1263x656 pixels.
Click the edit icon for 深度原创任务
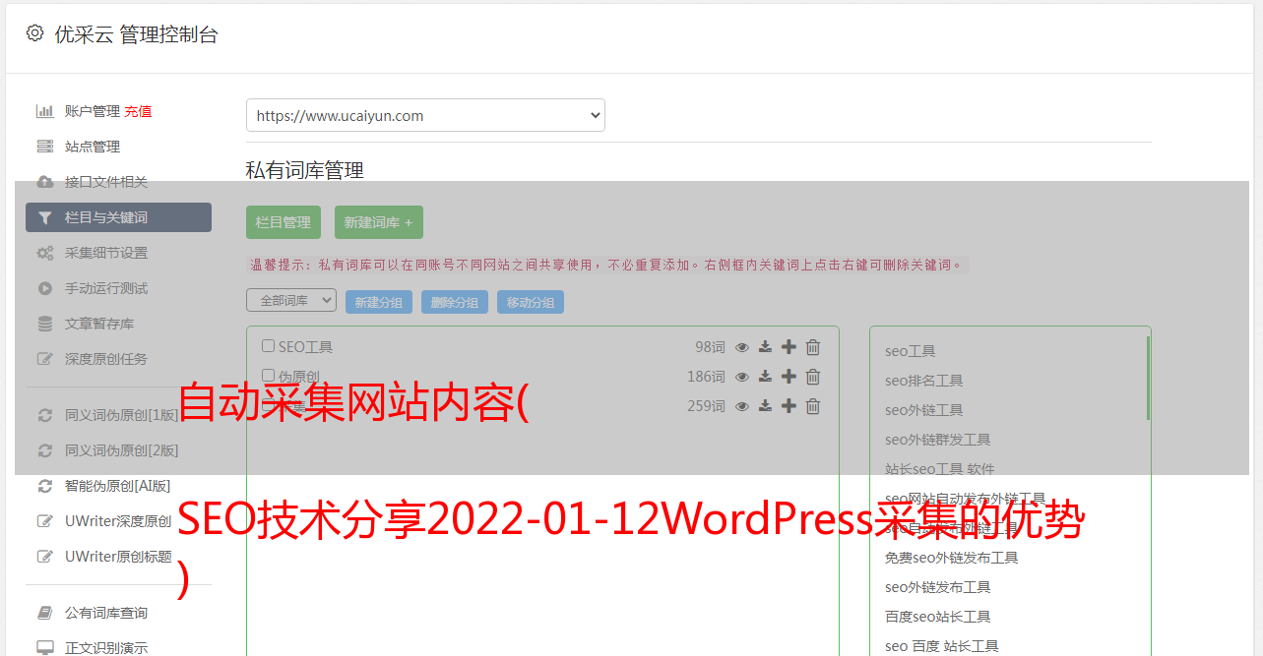45,359
